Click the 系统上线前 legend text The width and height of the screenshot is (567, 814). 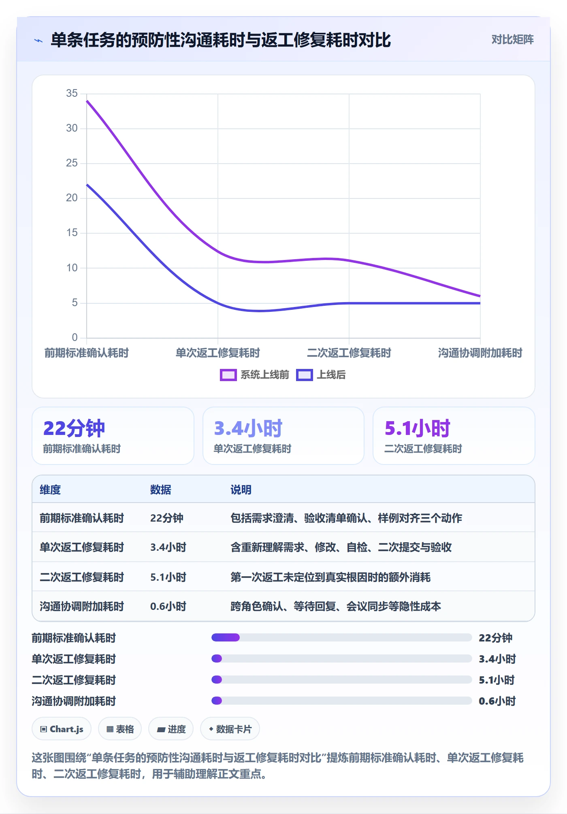(265, 375)
